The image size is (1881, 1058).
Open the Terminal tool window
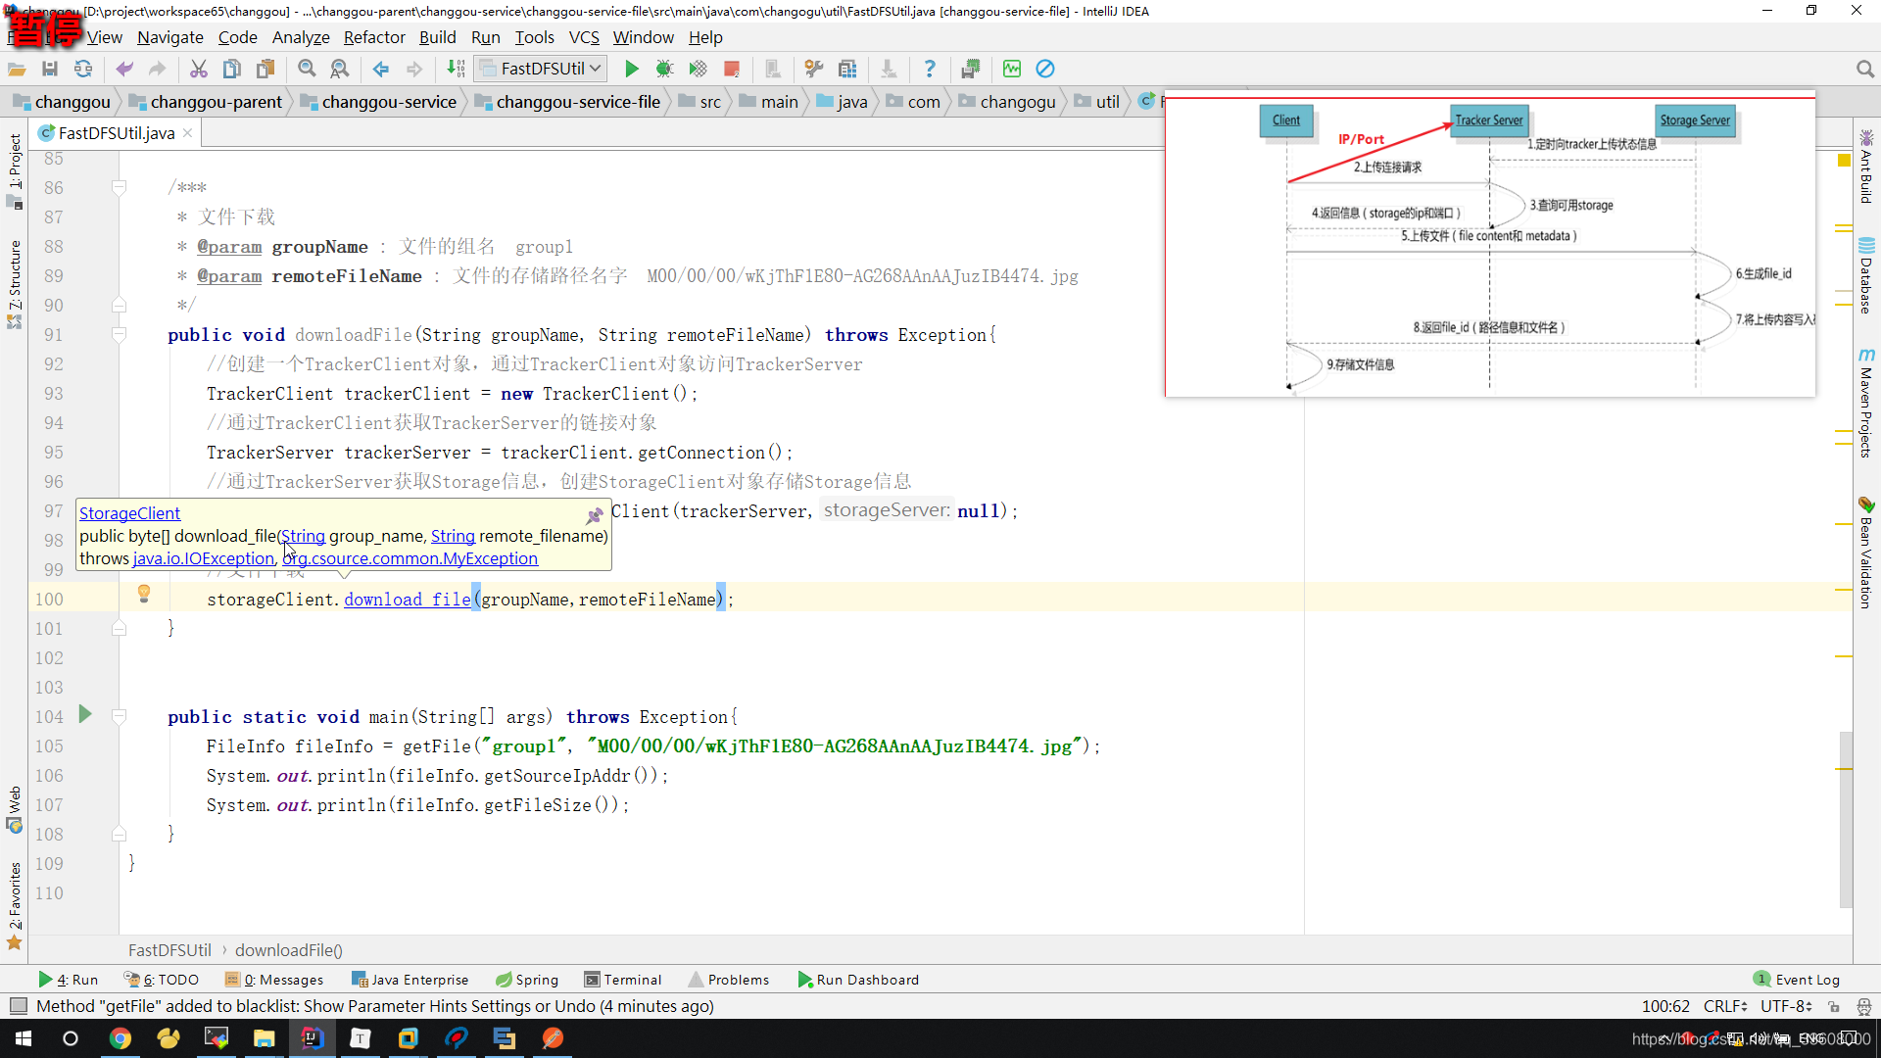pos(623,980)
